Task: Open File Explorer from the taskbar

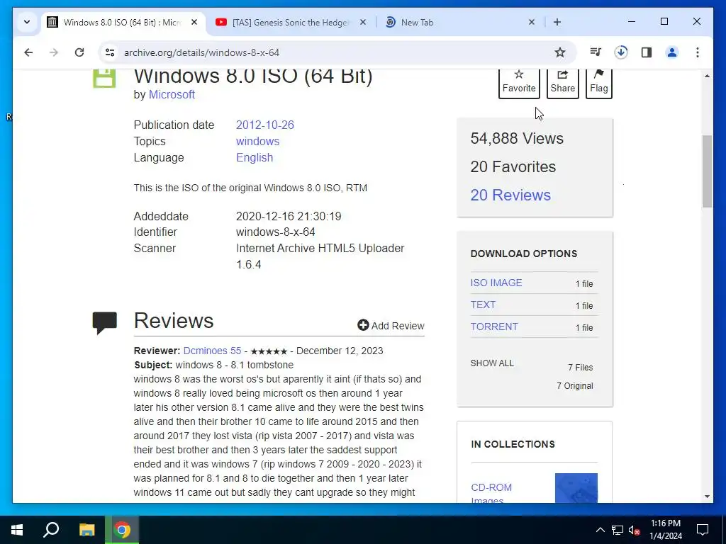Action: [x=86, y=530]
